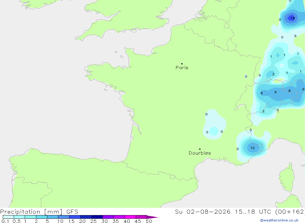Click the 9 mm precipitation value over Switzerland

coord(275,92)
